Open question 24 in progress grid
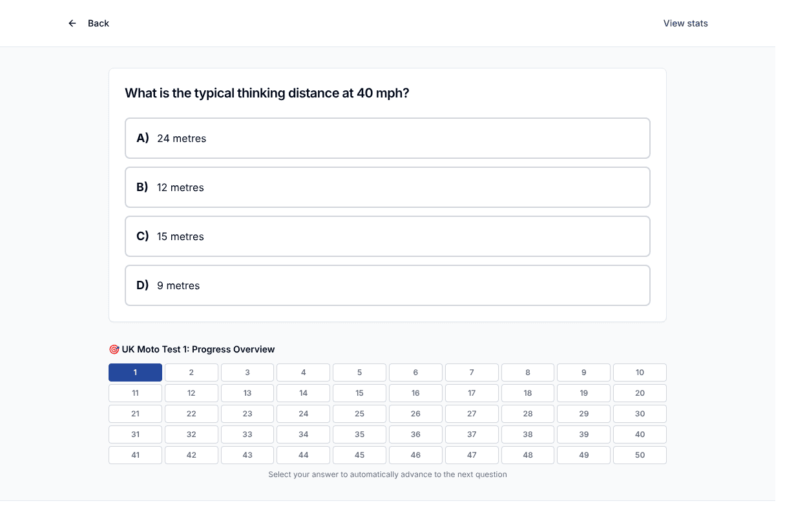Viewport: 785px width, 510px height. coord(304,414)
